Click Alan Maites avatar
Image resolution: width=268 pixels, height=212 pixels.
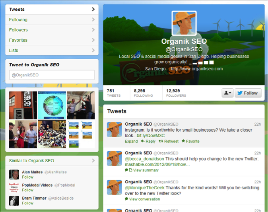click(14, 175)
